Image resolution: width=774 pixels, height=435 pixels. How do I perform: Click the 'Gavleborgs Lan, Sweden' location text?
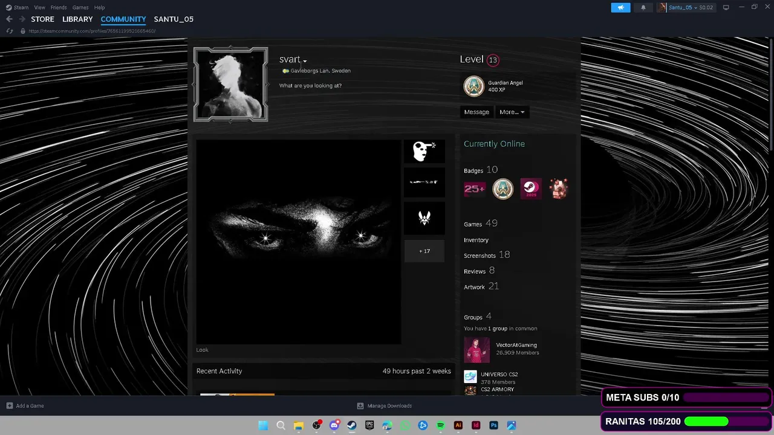[x=320, y=71]
